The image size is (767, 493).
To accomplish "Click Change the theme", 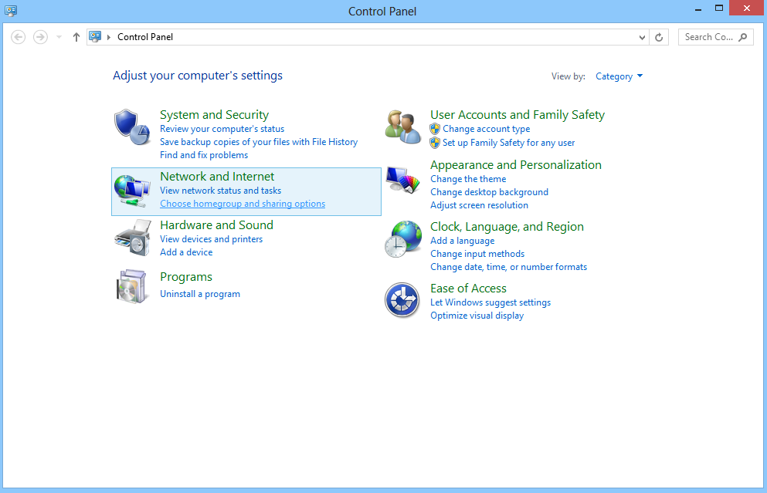I will pyautogui.click(x=468, y=179).
